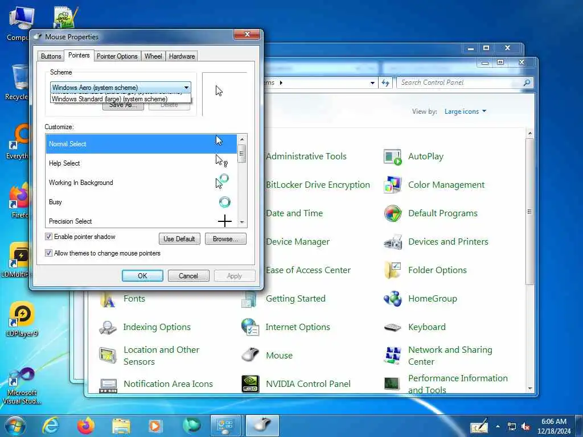Open Network and Sharing Center icon
583x437 pixels.
[392, 356]
